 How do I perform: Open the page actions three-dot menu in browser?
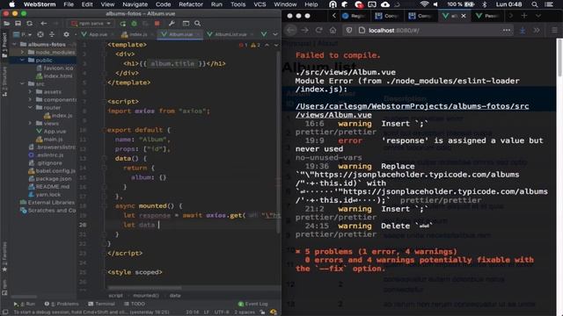pyautogui.click(x=507, y=31)
